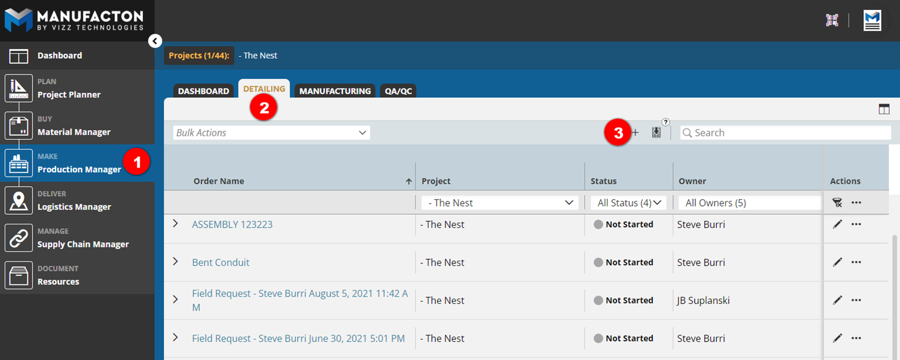Viewport: 900px width, 360px height.
Task: Clear filters using the funnel icon
Action: click(837, 203)
